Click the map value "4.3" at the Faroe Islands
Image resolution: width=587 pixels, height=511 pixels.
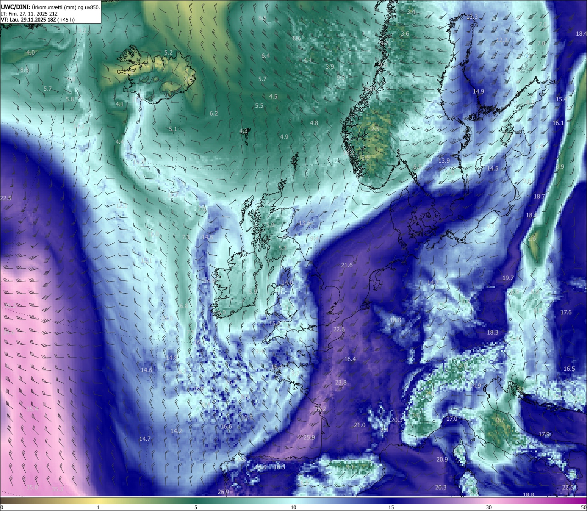click(244, 131)
